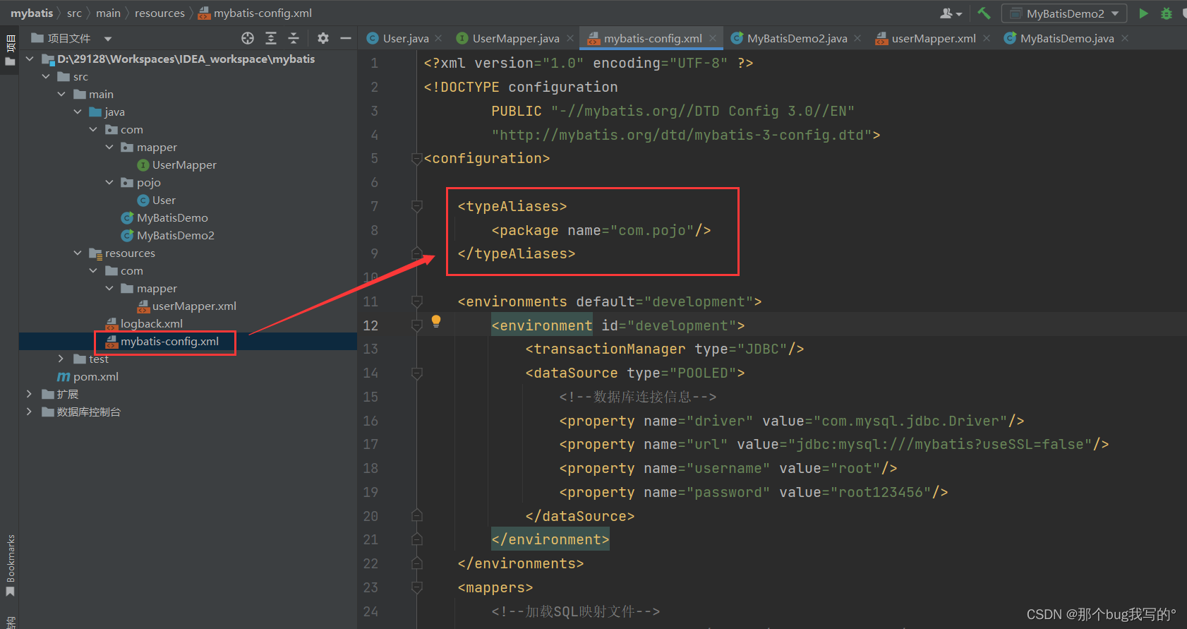This screenshot has width=1187, height=629.
Task: Collapse the src folder arrow
Action: tap(46, 76)
